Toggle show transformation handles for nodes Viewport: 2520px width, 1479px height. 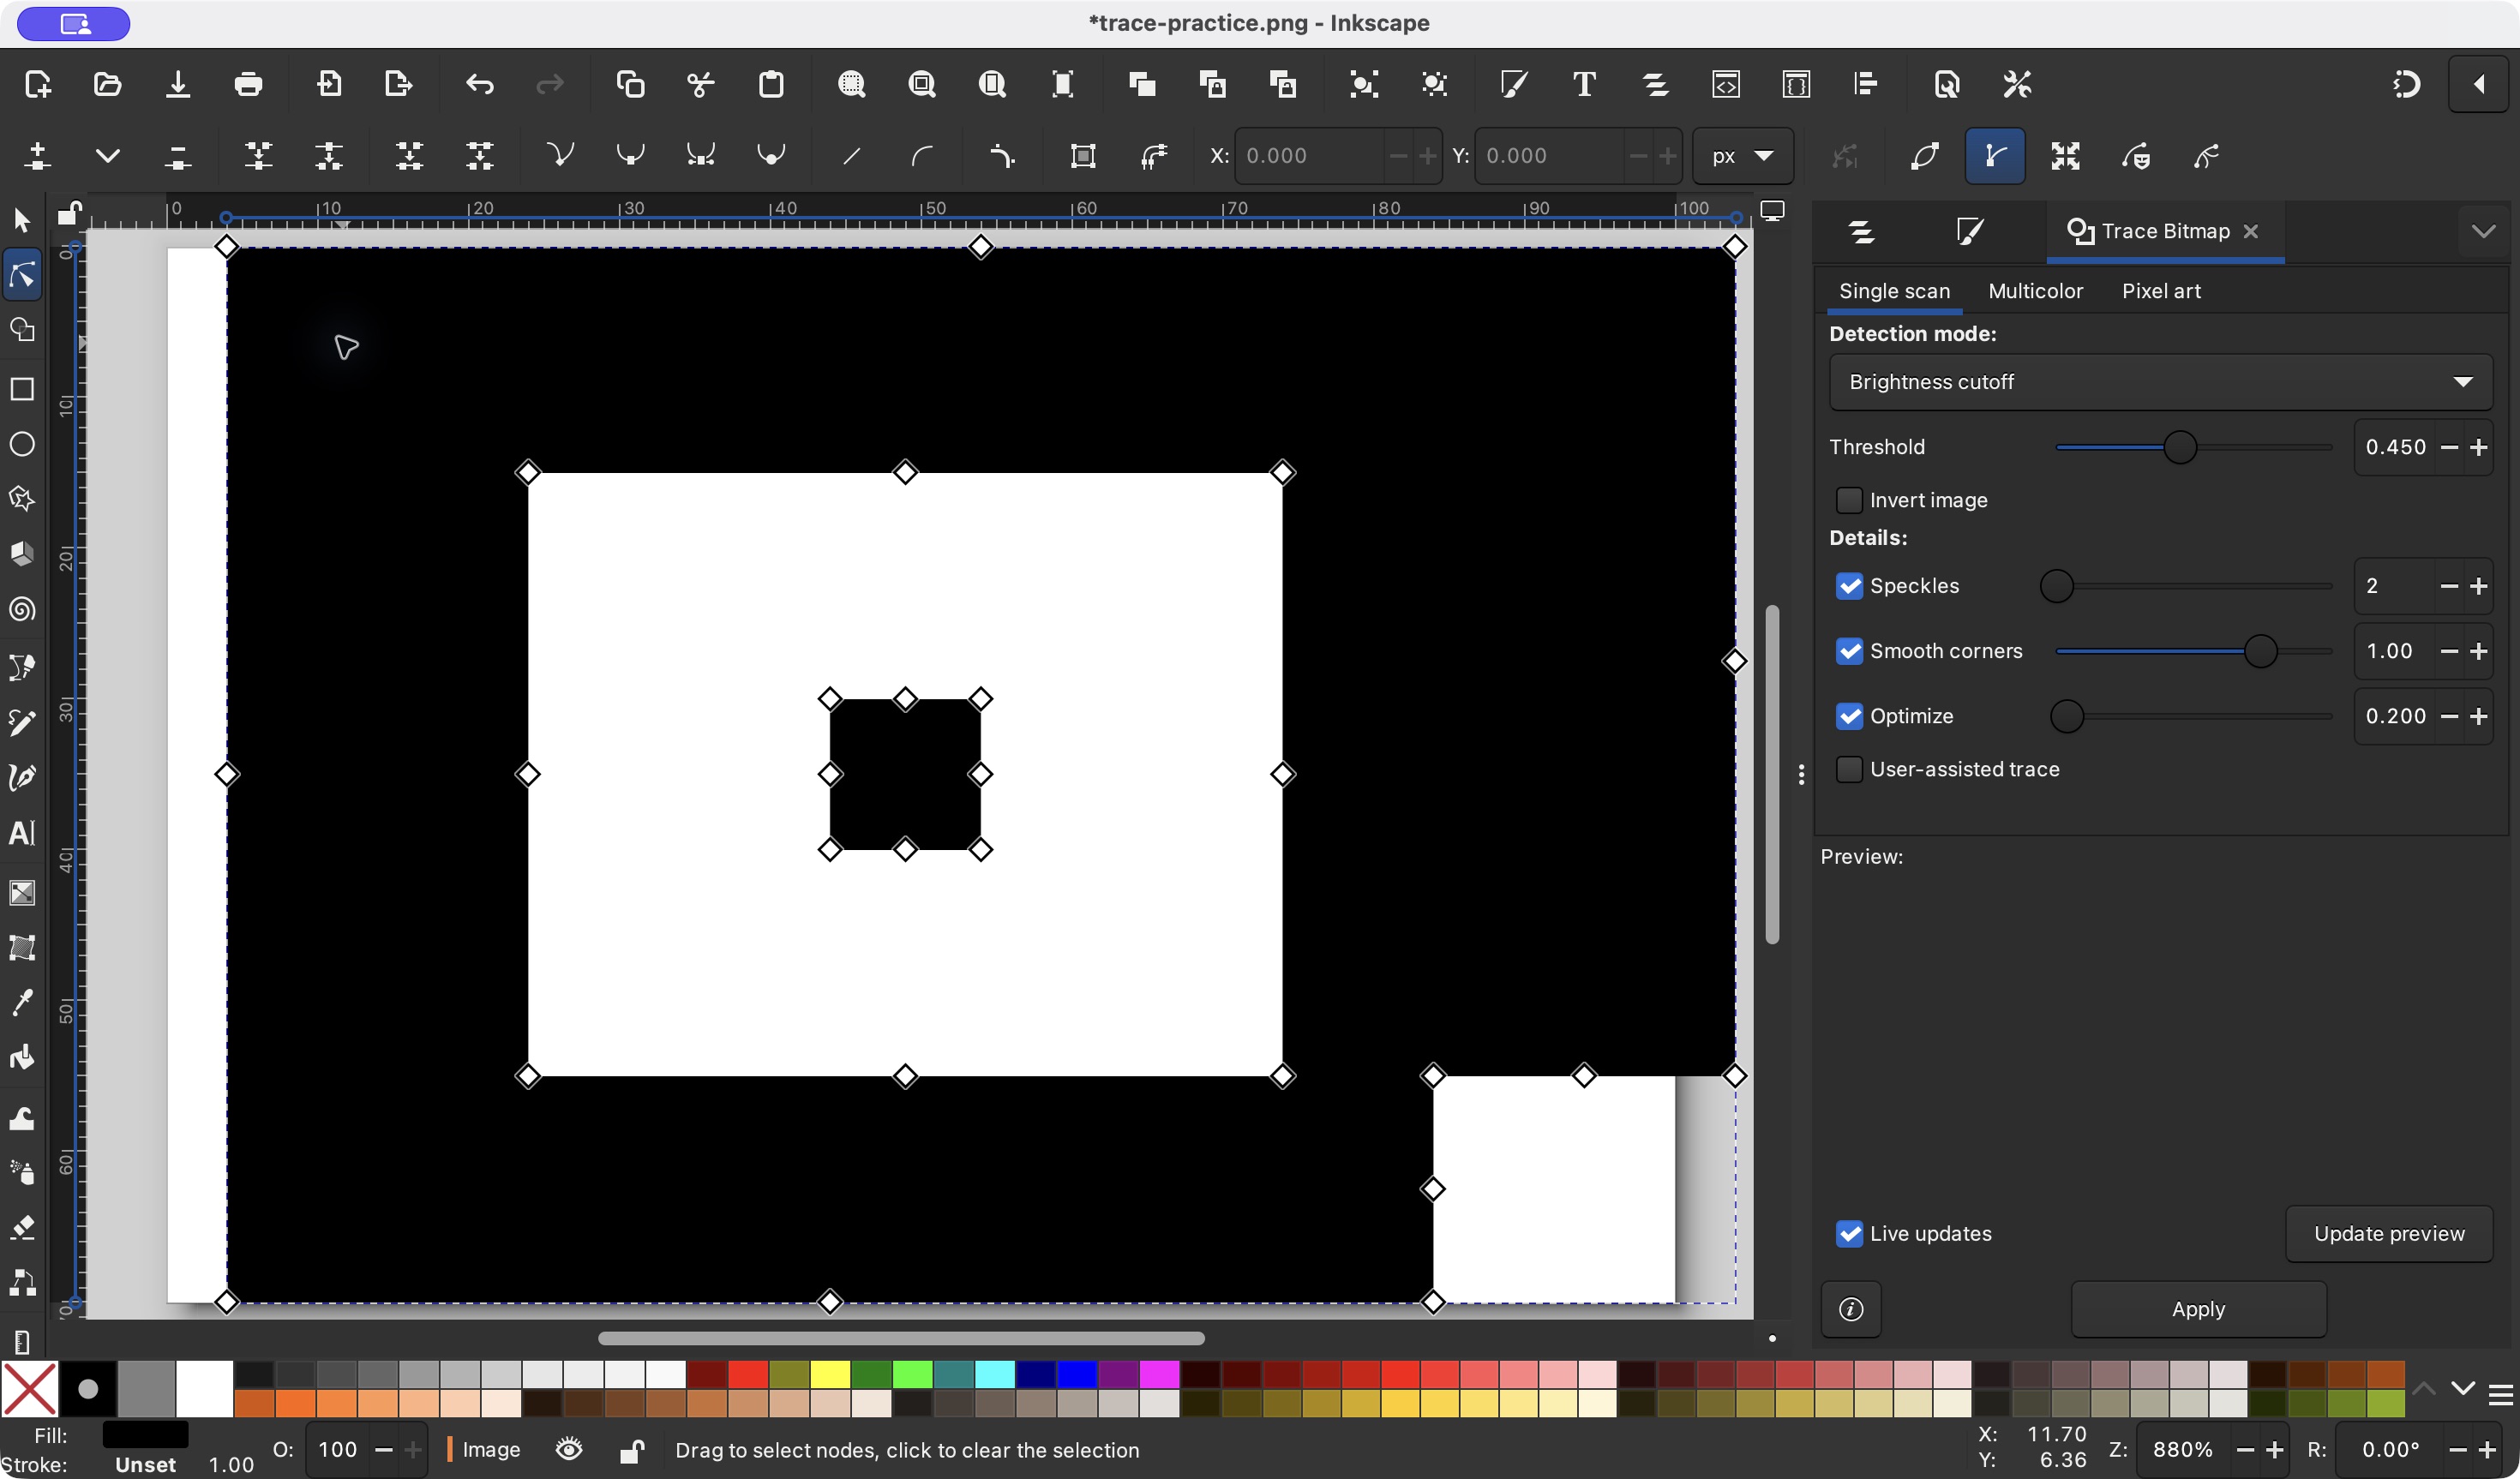point(2065,156)
